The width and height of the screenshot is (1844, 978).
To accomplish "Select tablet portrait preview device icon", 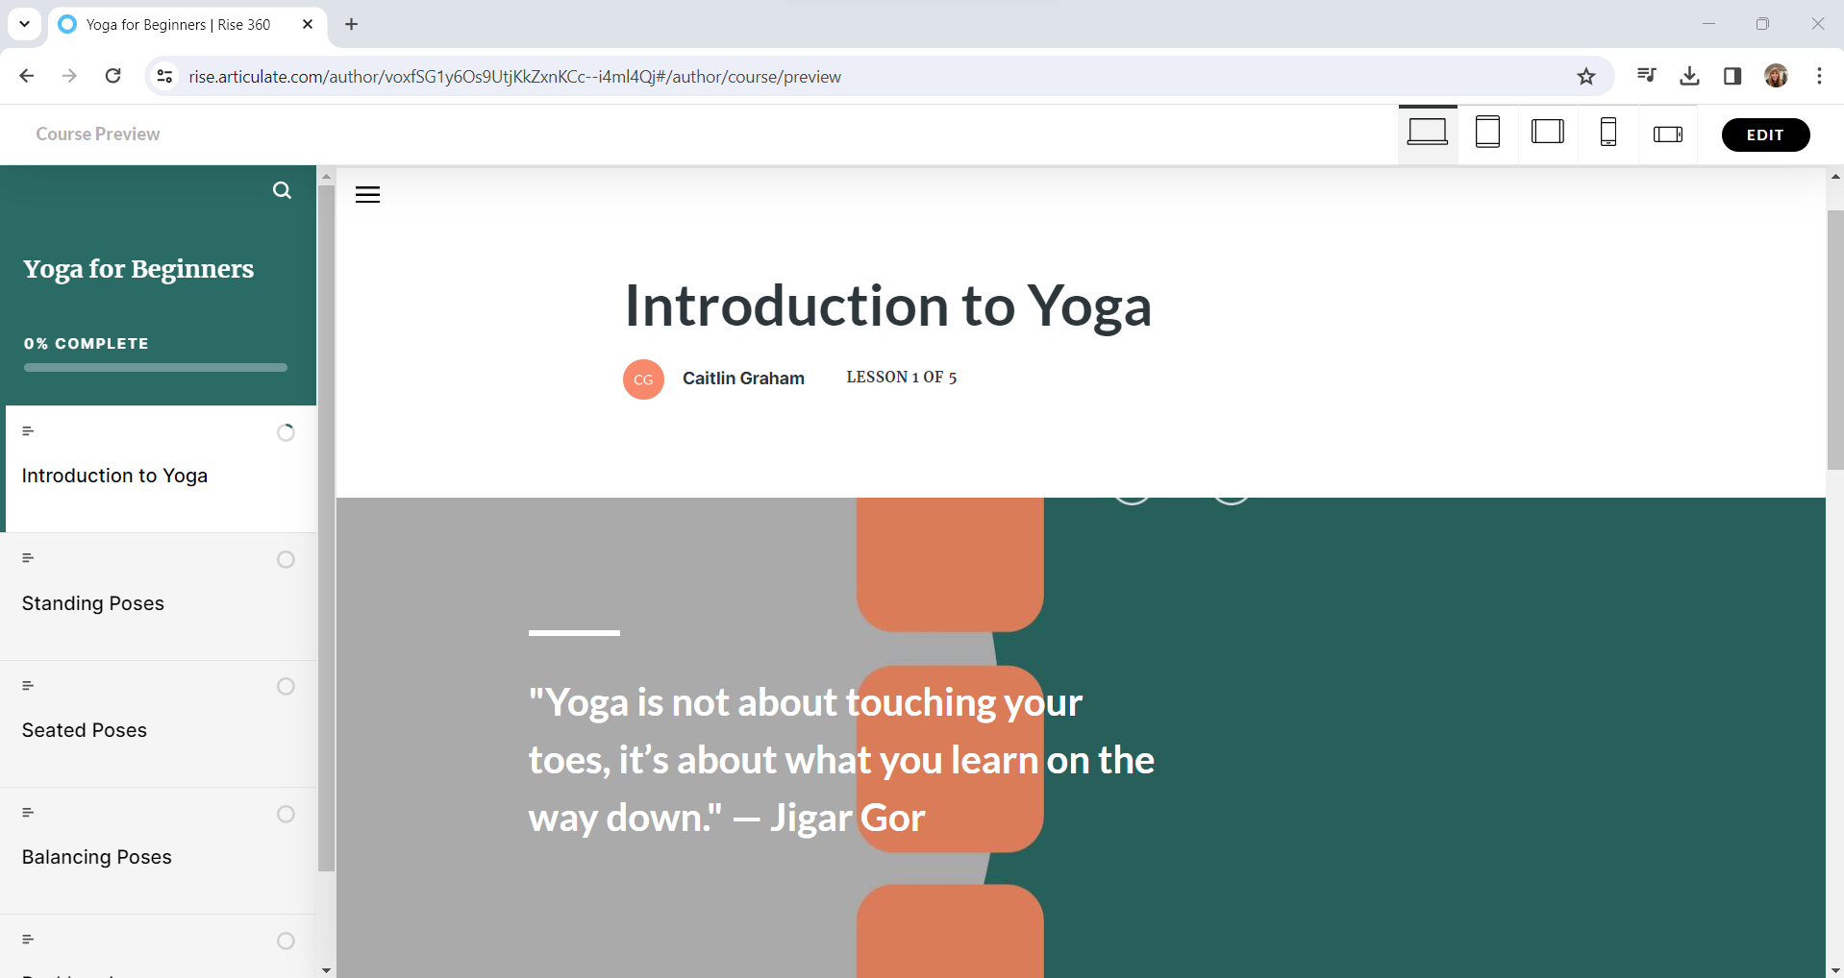I will tap(1488, 132).
